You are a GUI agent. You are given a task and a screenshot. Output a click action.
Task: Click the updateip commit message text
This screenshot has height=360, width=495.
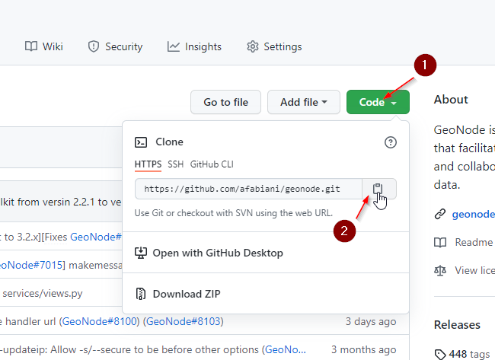pos(131,349)
